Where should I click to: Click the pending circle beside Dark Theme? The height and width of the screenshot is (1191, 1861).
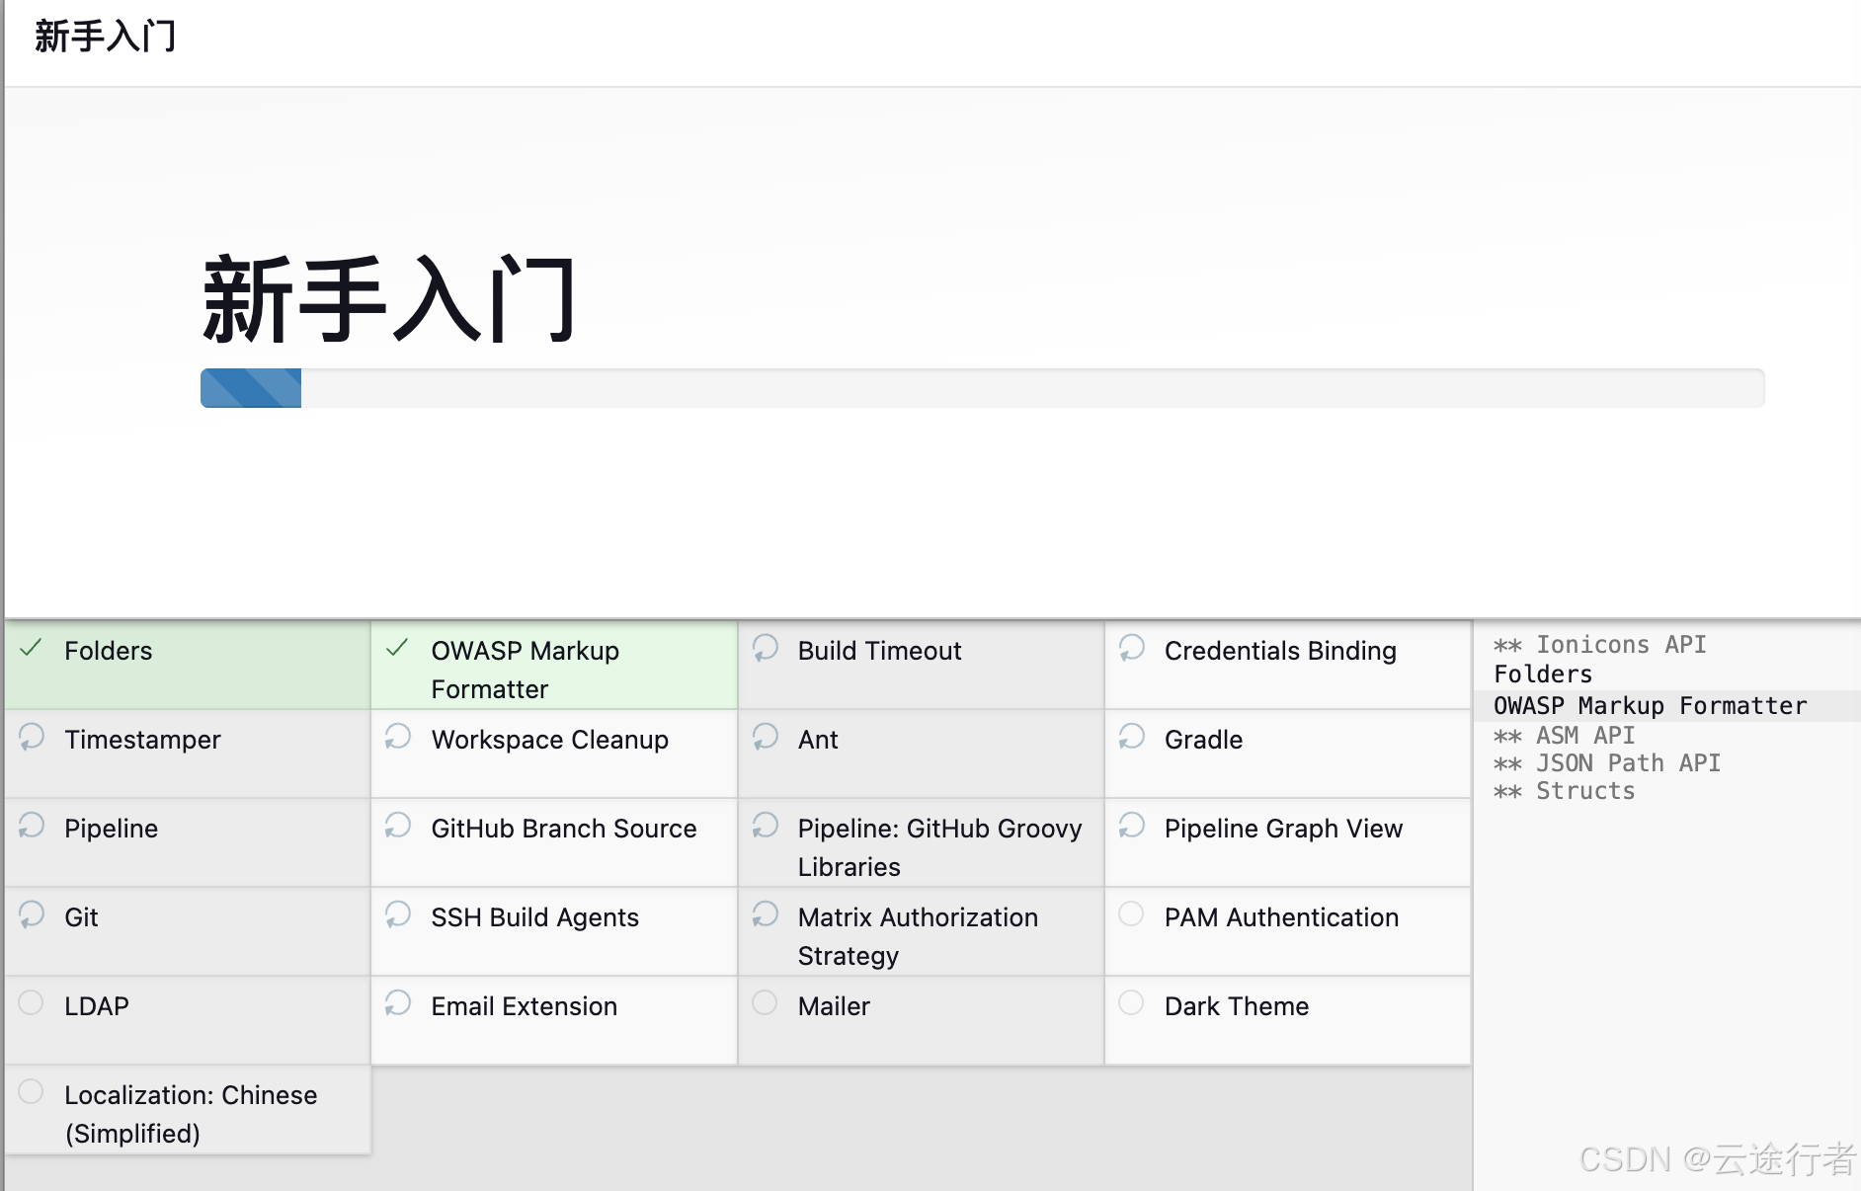1131,1002
